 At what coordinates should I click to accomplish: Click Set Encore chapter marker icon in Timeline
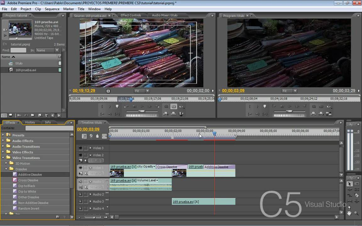point(91,136)
